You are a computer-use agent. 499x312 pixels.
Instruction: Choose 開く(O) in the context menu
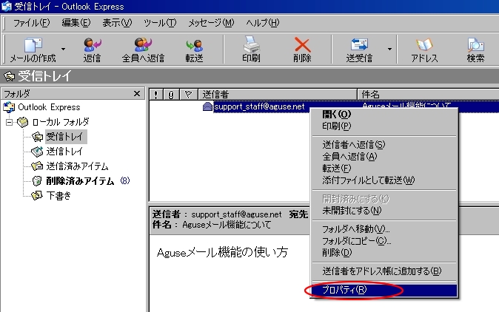pyautogui.click(x=384, y=114)
